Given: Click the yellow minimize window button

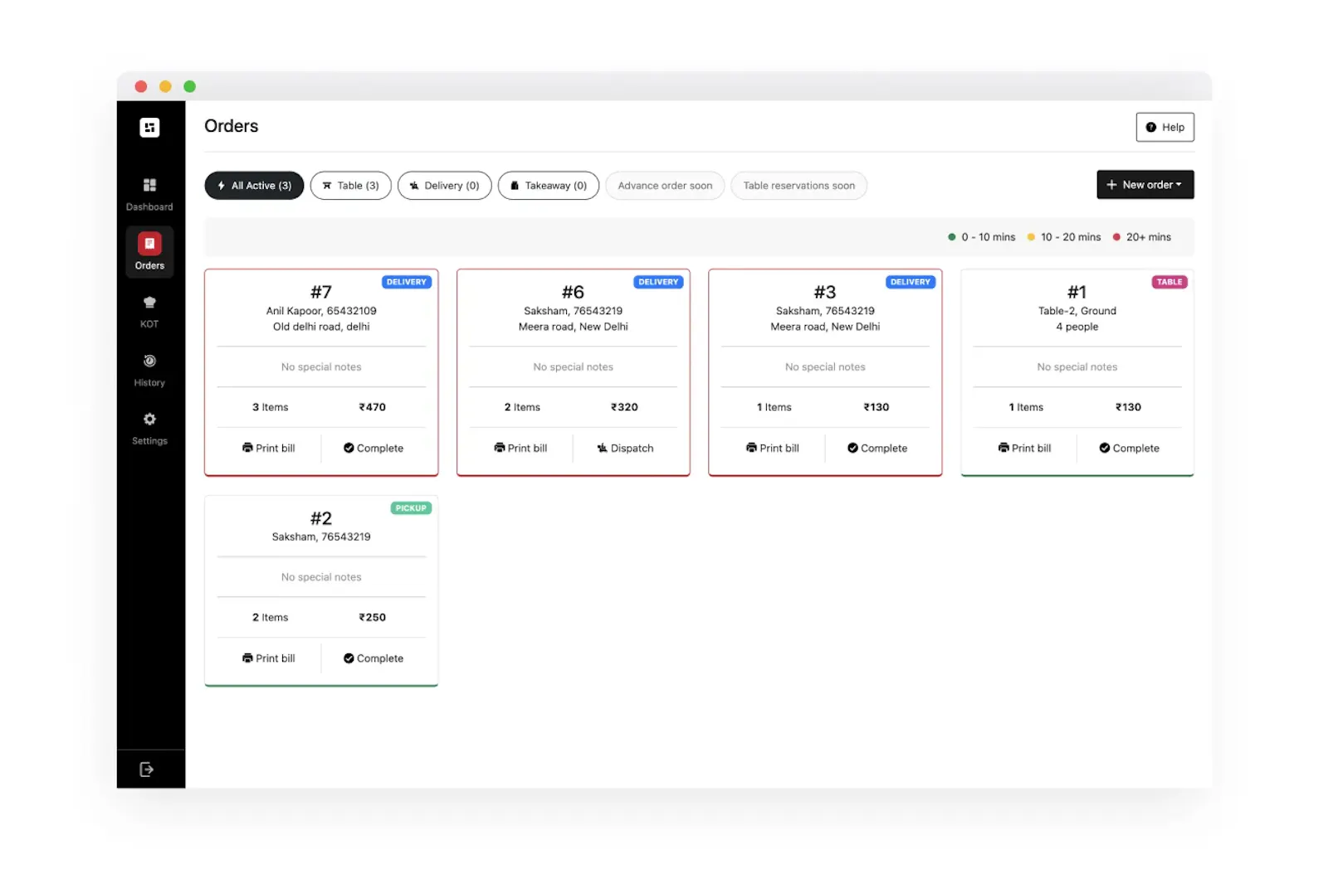Looking at the screenshot, I should [x=165, y=86].
